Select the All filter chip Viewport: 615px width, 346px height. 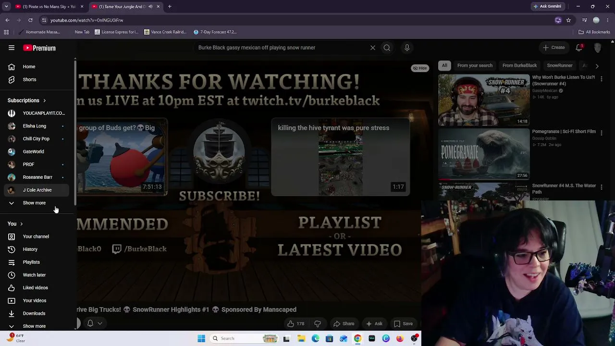(444, 65)
